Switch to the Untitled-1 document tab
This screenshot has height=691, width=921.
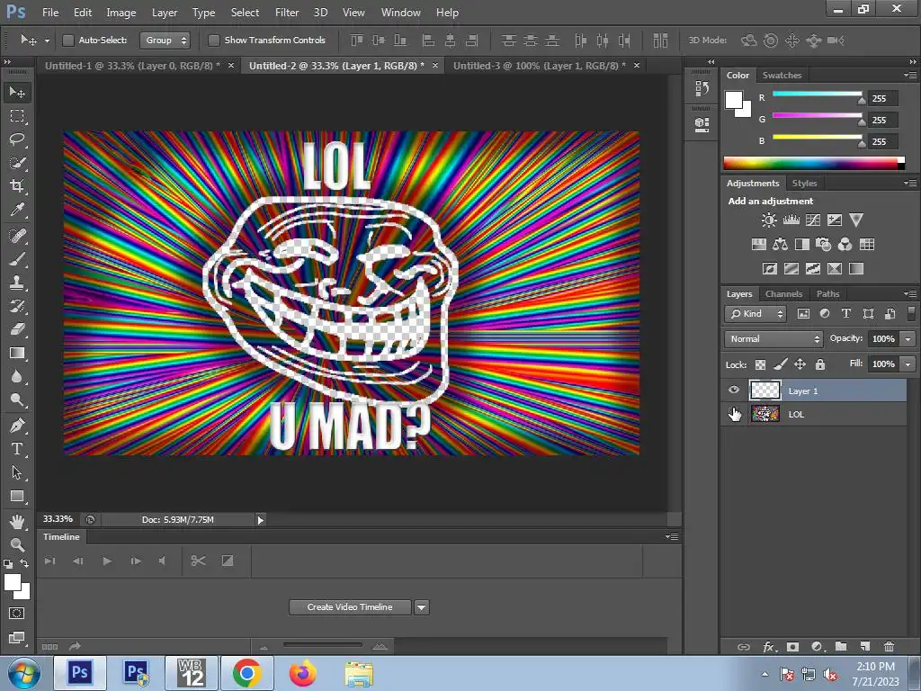pos(132,66)
